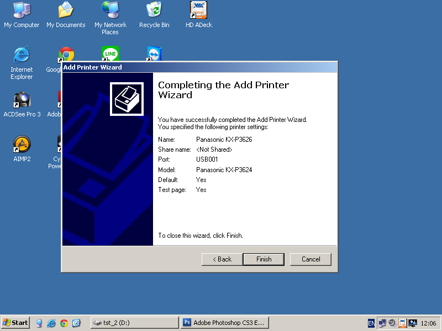This screenshot has height=331, width=442.
Task: Click the fourth quick launch icon after Chrome
Action: click(x=76, y=323)
